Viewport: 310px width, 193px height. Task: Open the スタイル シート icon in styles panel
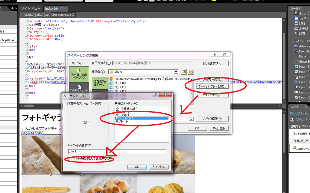click(x=292, y=119)
